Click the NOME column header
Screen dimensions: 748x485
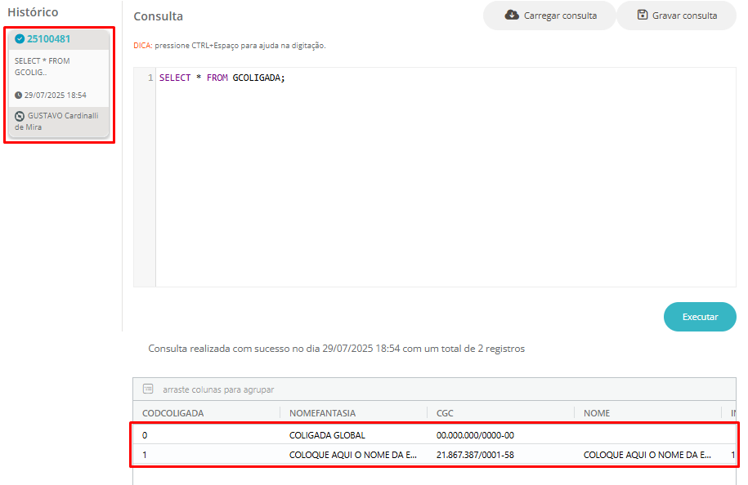click(596, 413)
